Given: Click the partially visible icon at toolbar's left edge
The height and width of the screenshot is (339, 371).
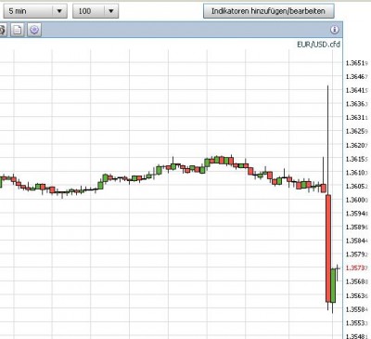Looking at the screenshot, I should pyautogui.click(x=3, y=30).
